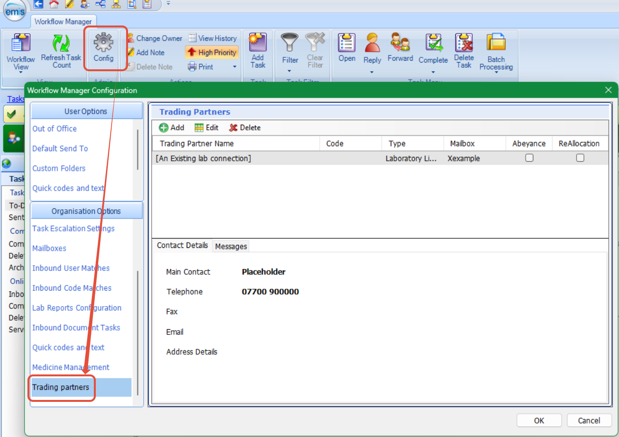Click the yellow organisation chart icon in top toolbar
This screenshot has width=619, height=437.
tap(116, 4)
